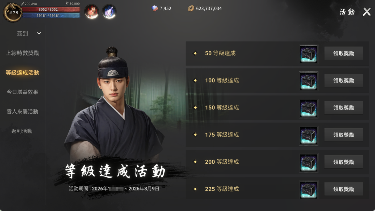Tap the diamond currency icon

point(155,9)
